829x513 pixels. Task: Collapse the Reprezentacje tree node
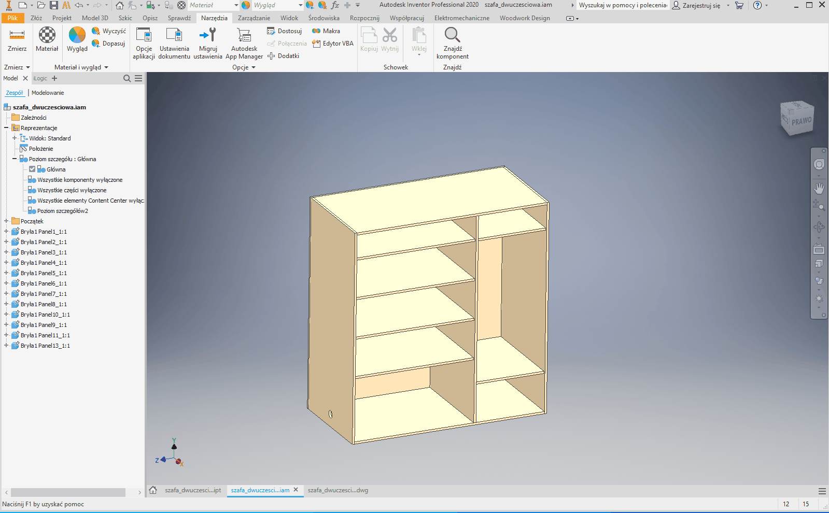click(x=6, y=128)
